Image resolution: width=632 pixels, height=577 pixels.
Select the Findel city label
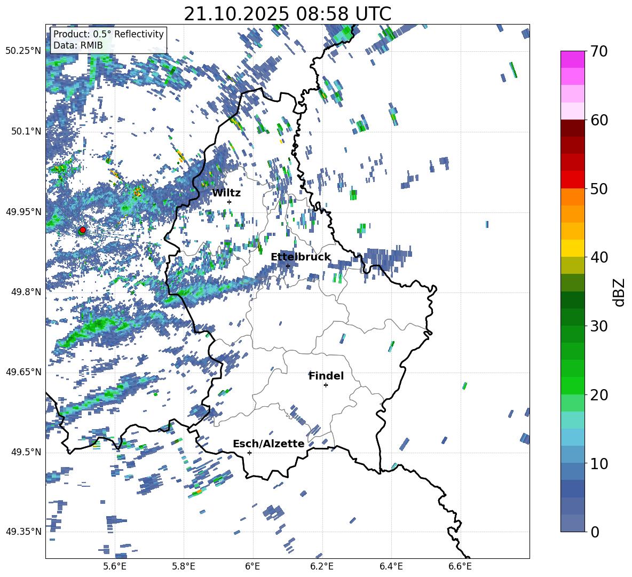pos(326,376)
